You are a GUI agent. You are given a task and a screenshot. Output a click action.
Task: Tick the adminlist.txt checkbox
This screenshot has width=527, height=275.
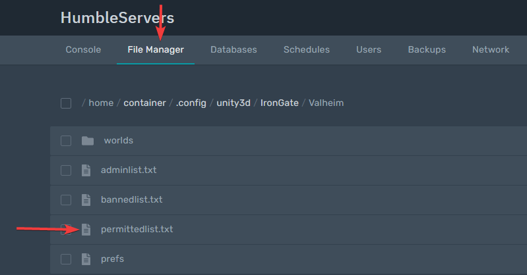(x=66, y=170)
